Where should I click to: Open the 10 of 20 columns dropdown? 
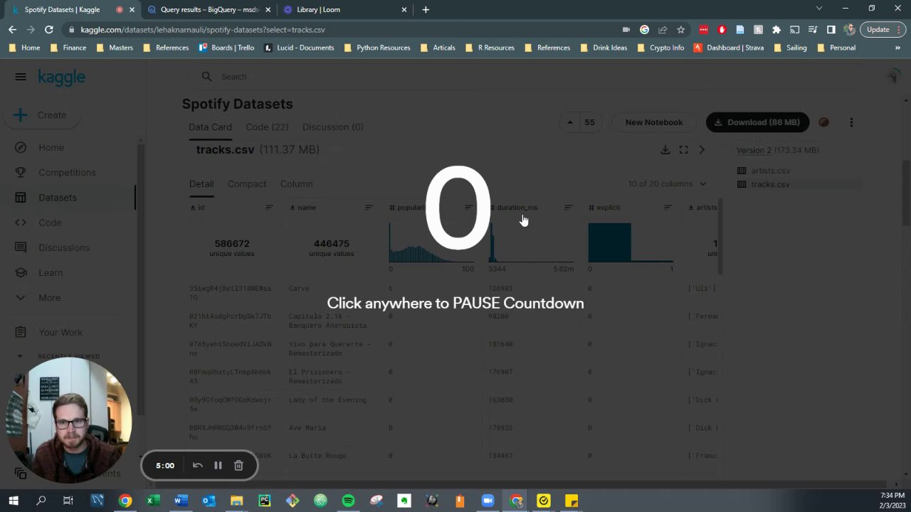click(667, 183)
